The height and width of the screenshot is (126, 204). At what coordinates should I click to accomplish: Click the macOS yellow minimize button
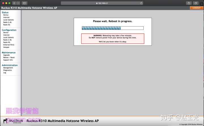pos(6,3)
